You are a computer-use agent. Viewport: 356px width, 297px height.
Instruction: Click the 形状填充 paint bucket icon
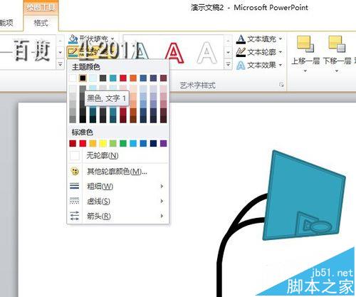[x=73, y=39]
